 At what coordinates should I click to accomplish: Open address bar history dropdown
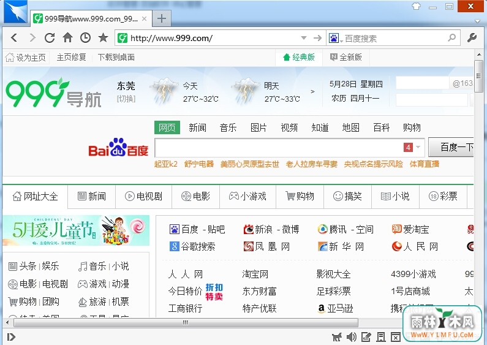pyautogui.click(x=304, y=38)
